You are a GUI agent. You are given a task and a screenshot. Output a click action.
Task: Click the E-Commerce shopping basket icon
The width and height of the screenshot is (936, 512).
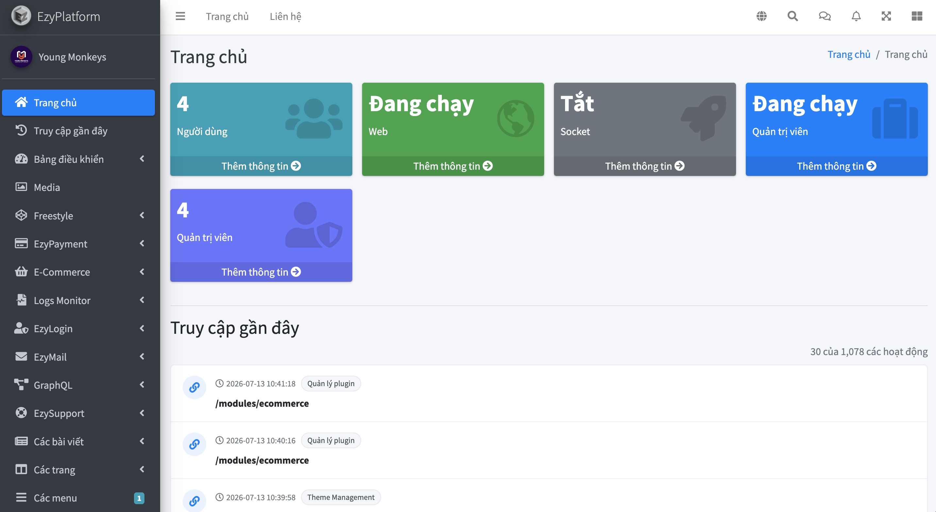point(21,272)
